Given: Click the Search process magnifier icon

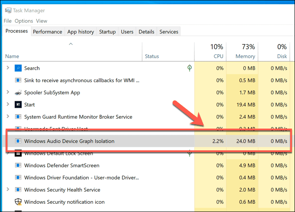Looking at the screenshot, I should [x=18, y=68].
